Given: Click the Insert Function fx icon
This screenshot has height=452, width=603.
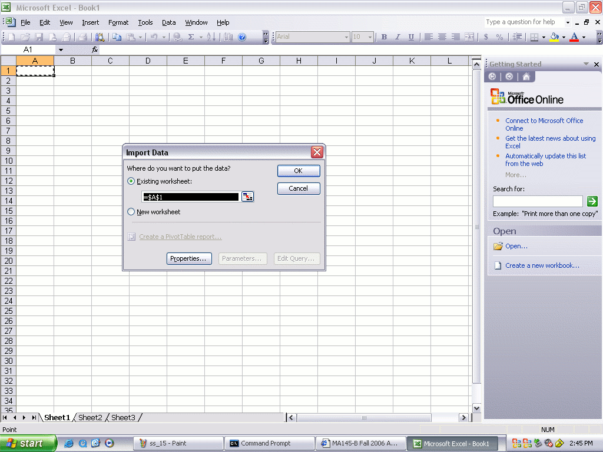Looking at the screenshot, I should click(x=95, y=50).
